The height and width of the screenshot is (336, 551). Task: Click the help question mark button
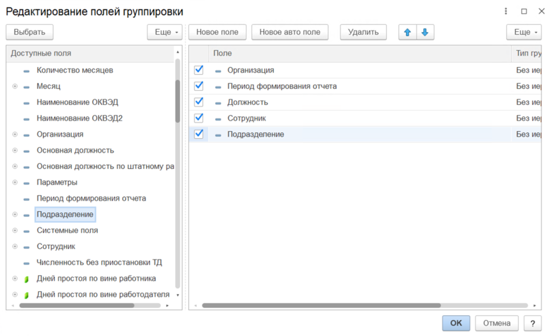point(532,323)
